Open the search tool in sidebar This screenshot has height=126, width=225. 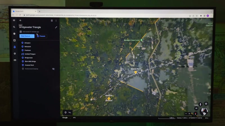[14, 27]
